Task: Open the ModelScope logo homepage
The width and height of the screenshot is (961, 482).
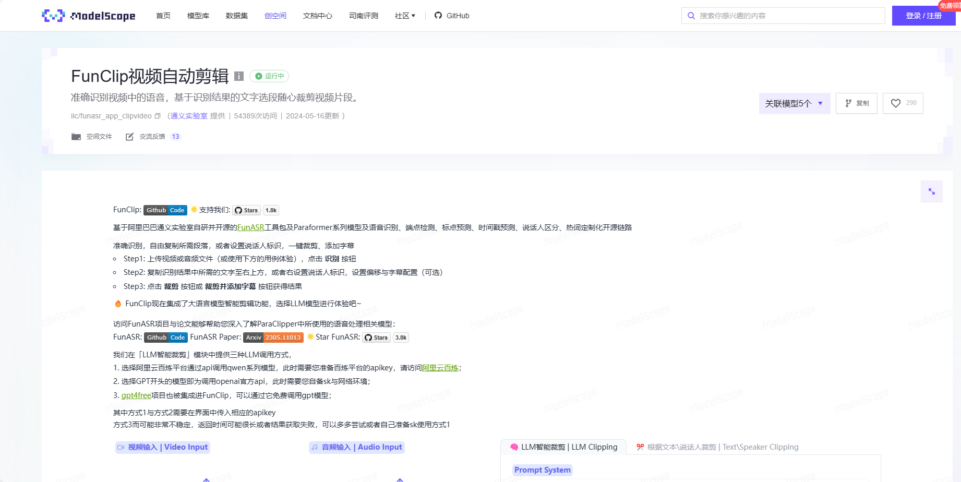Action: click(89, 16)
